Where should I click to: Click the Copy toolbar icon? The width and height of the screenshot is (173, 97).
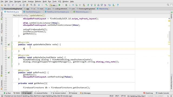point(24,5)
